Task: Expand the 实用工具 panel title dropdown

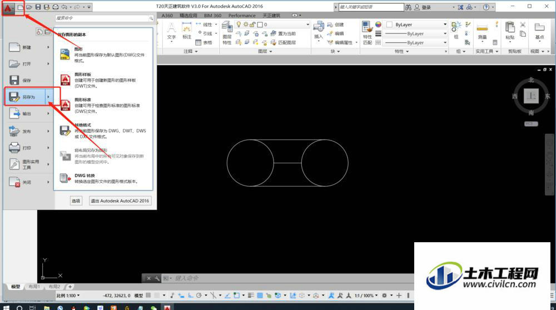Action: (x=487, y=51)
